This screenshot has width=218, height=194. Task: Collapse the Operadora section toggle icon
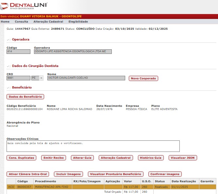(x=8, y=40)
